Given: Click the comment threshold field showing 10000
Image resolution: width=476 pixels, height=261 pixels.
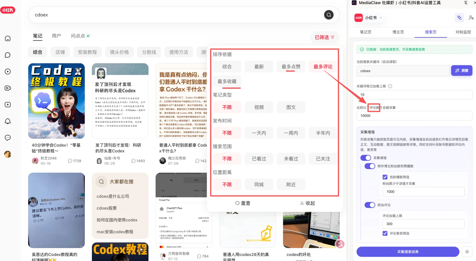Looking at the screenshot, I should pyautogui.click(x=414, y=116).
